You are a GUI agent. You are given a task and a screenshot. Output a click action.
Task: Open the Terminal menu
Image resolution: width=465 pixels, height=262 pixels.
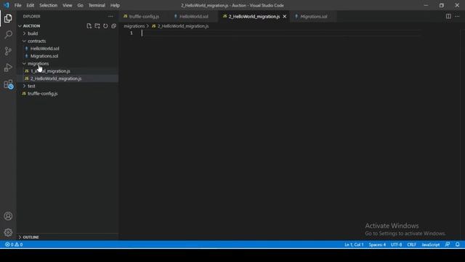[x=97, y=5]
